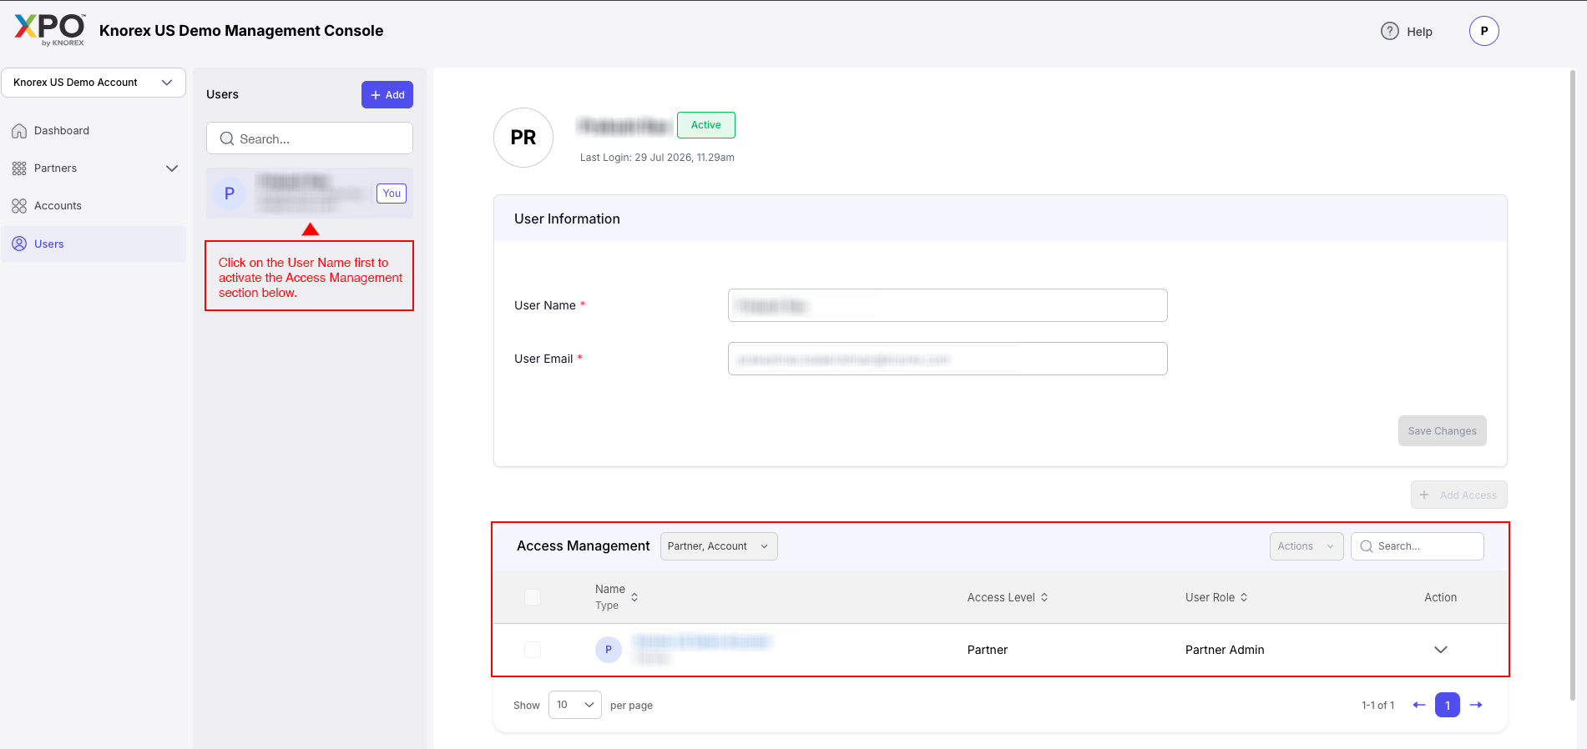Click the partner avatar in access row
This screenshot has width=1587, height=749.
pos(609,650)
